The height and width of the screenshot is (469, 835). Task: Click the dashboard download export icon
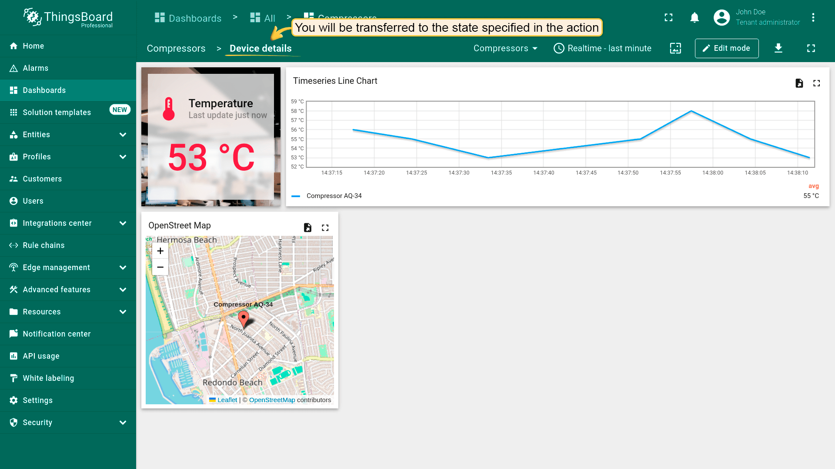coord(778,48)
